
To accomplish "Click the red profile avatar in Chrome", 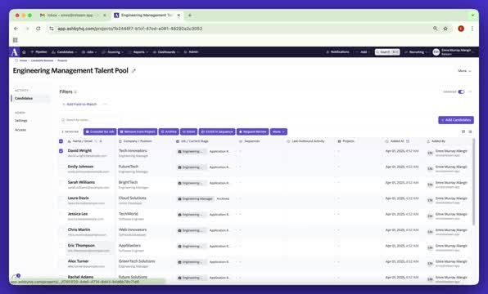I will click(x=461, y=29).
